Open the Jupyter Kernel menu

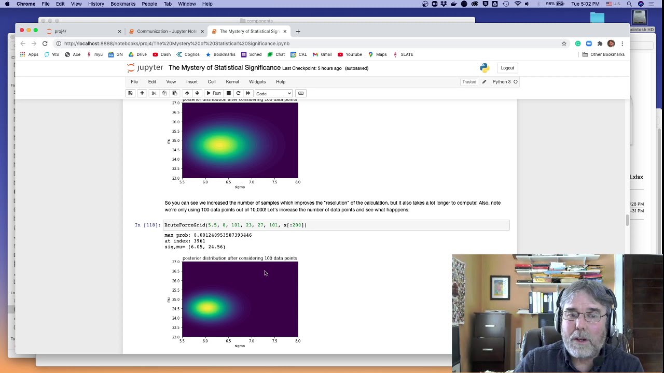(x=232, y=82)
